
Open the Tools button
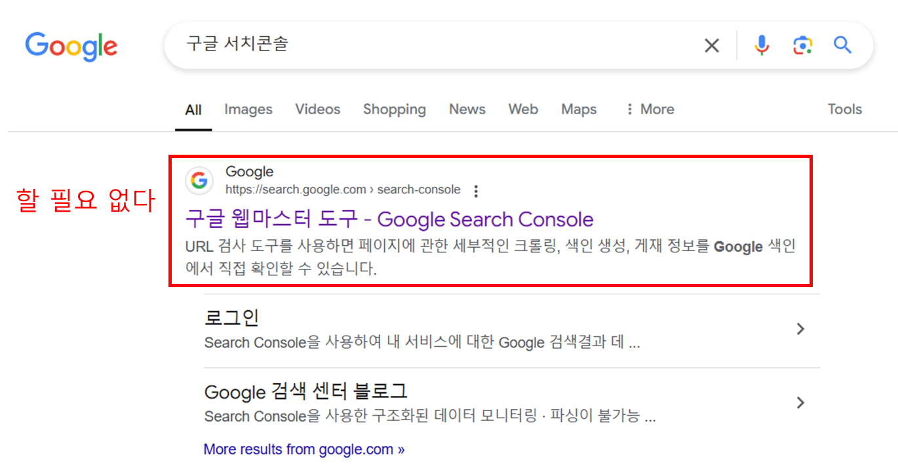845,109
